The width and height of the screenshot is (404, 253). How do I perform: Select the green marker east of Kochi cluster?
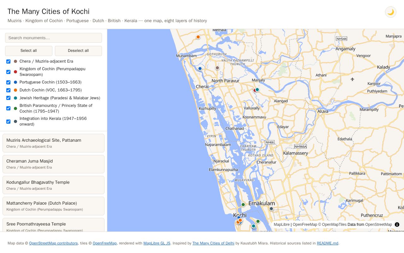pos(258,221)
